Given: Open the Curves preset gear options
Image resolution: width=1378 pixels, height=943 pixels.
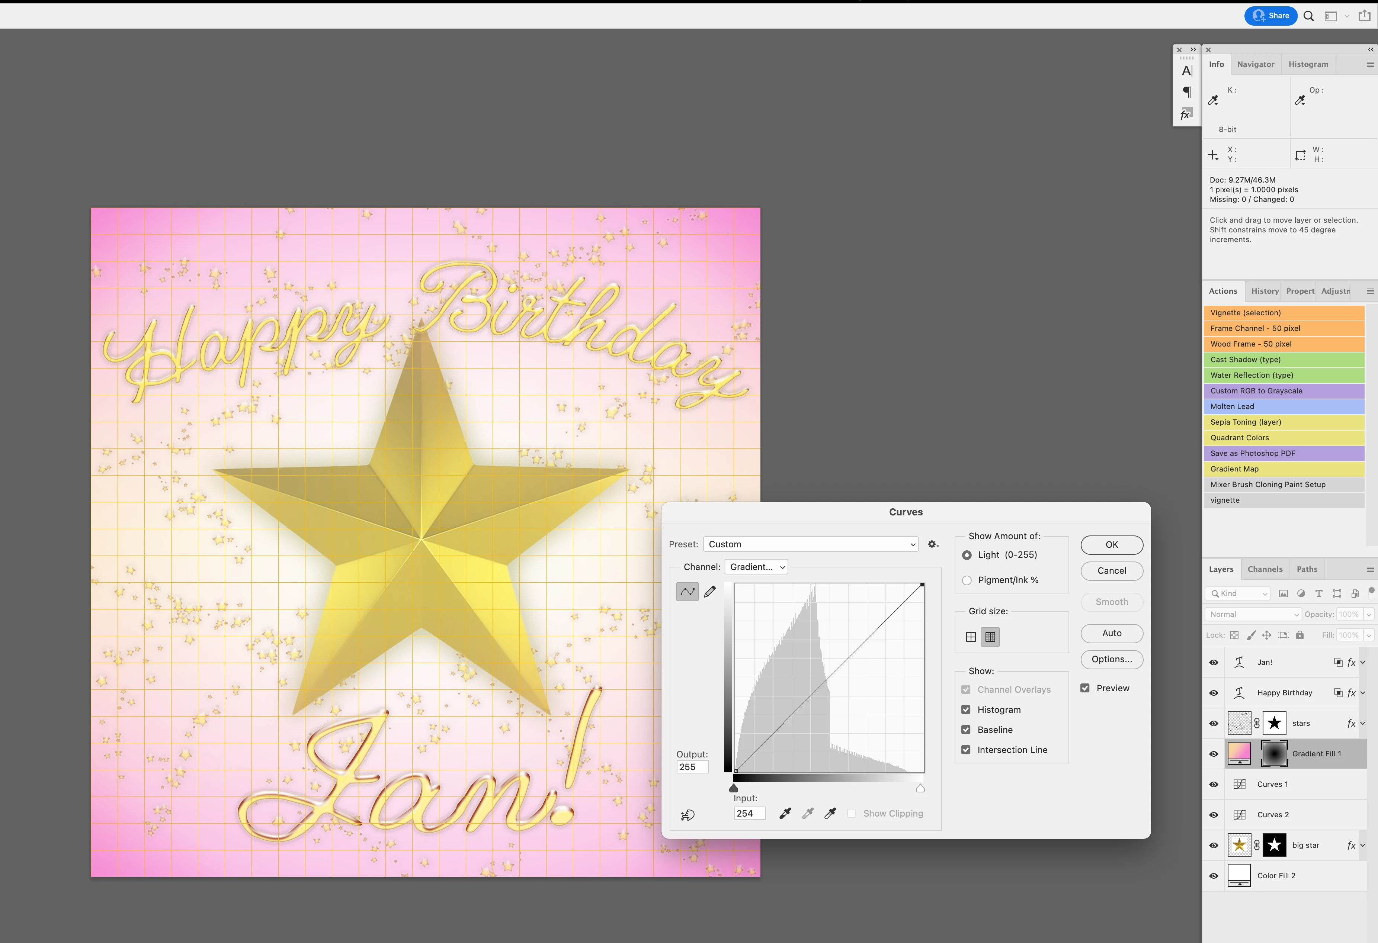Looking at the screenshot, I should tap(933, 544).
